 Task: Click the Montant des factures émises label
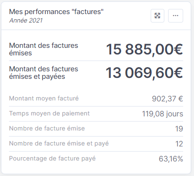[x=43, y=49]
